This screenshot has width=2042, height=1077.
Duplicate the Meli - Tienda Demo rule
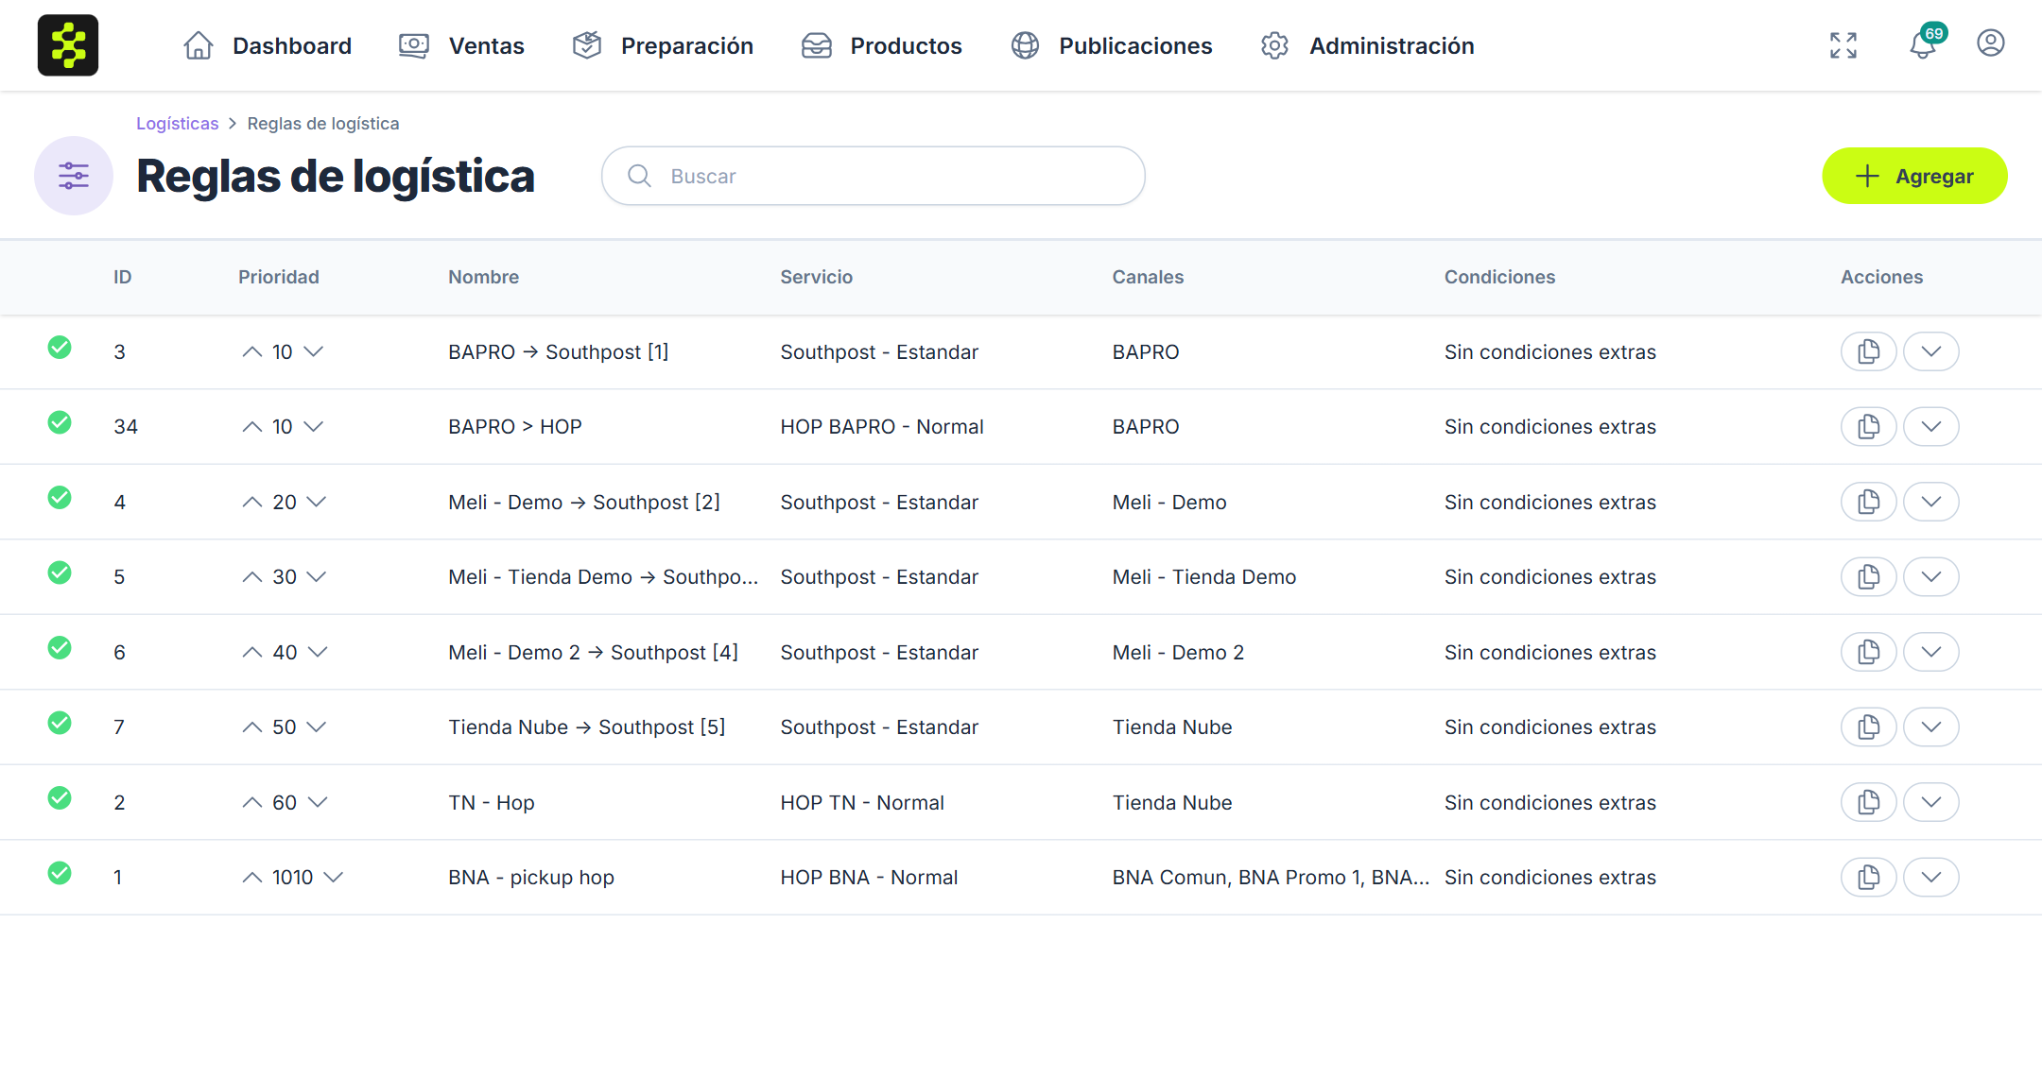pos(1868,576)
